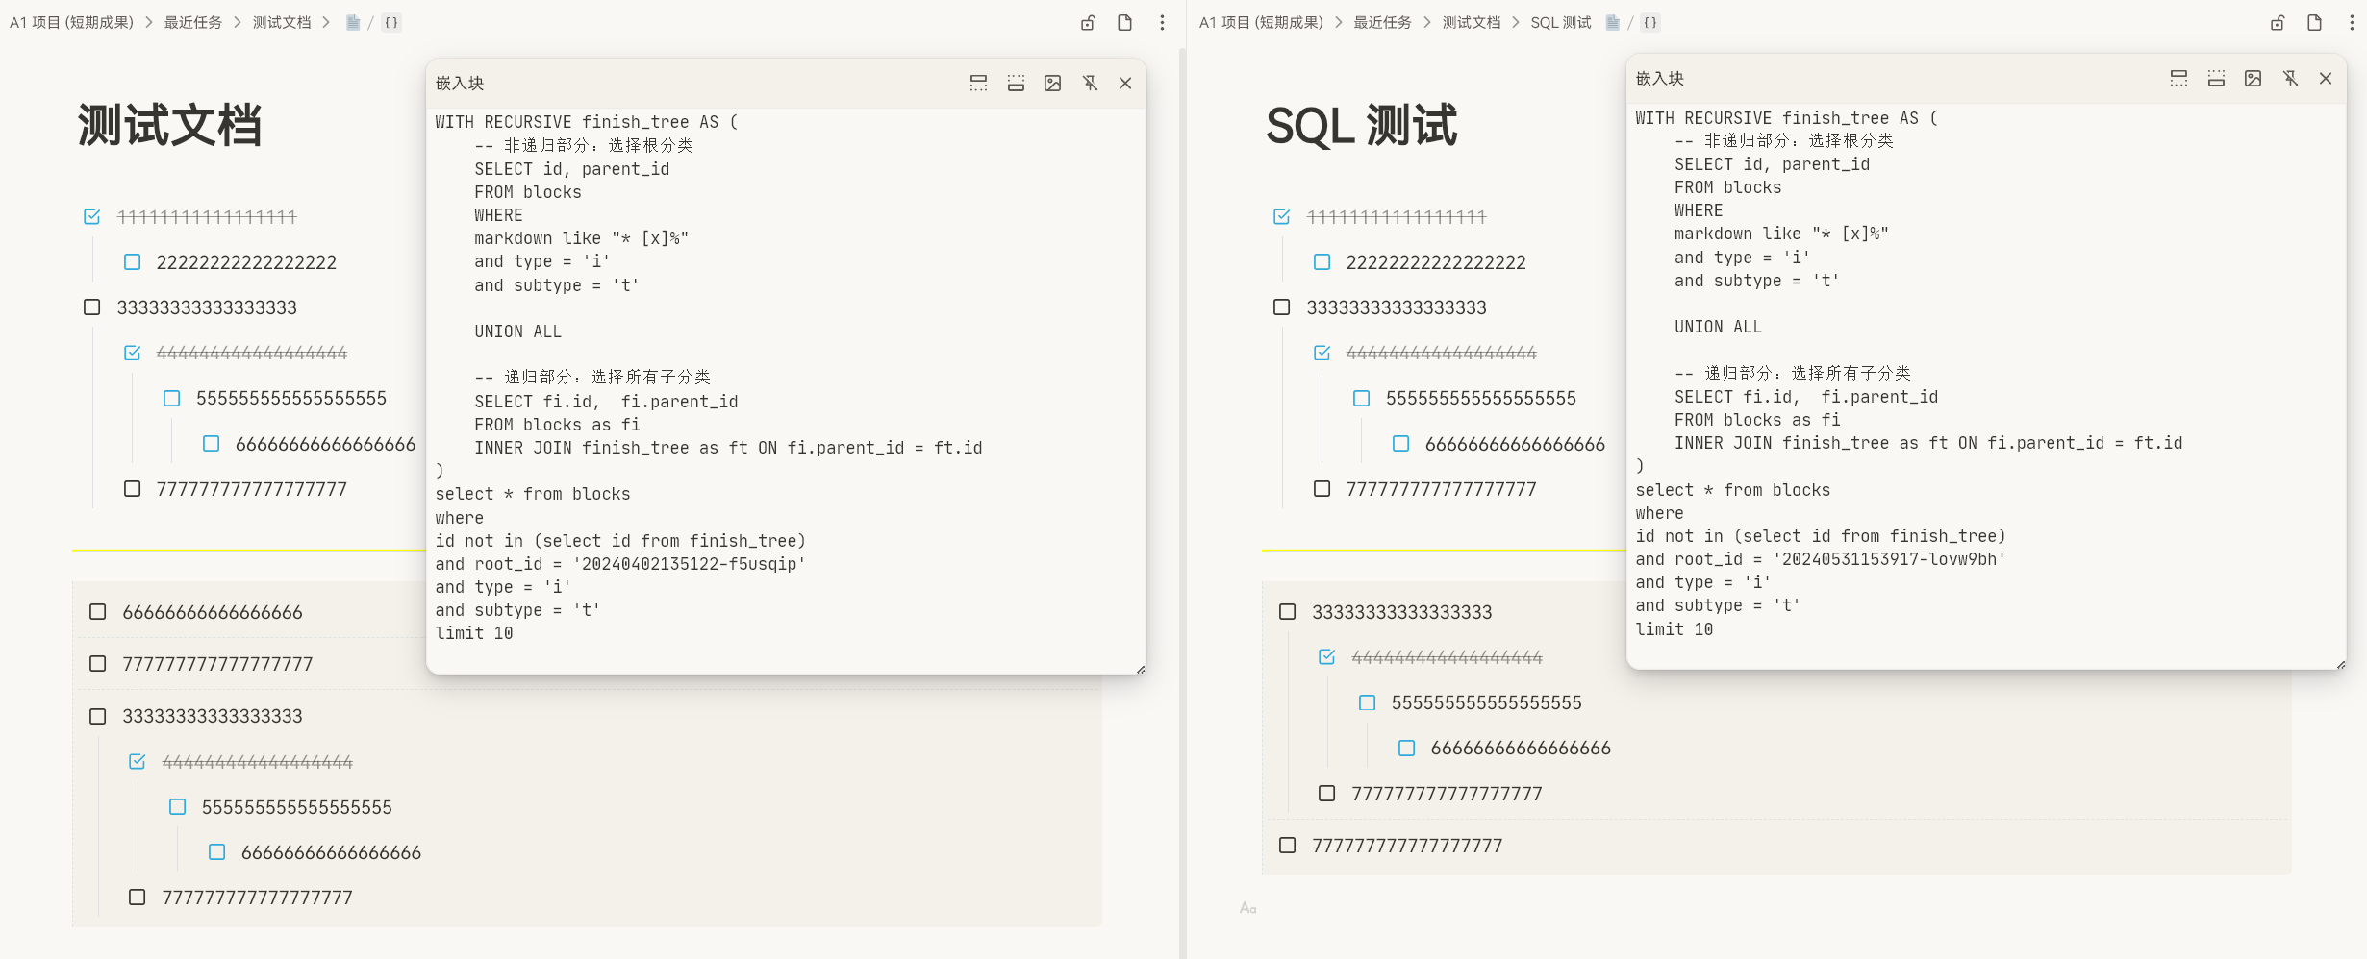Click the resize handle of 测试文档 embed dialog
This screenshot has height=959, width=2367.
pos(1140,670)
